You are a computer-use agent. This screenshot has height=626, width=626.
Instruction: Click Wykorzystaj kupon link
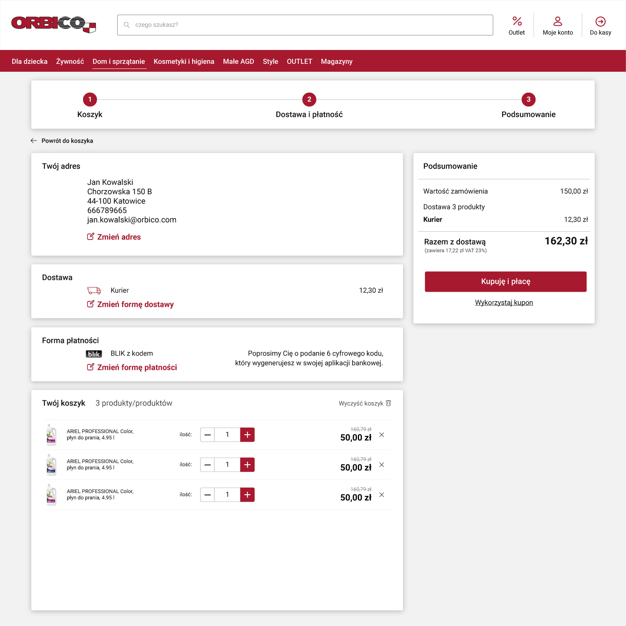(x=504, y=303)
